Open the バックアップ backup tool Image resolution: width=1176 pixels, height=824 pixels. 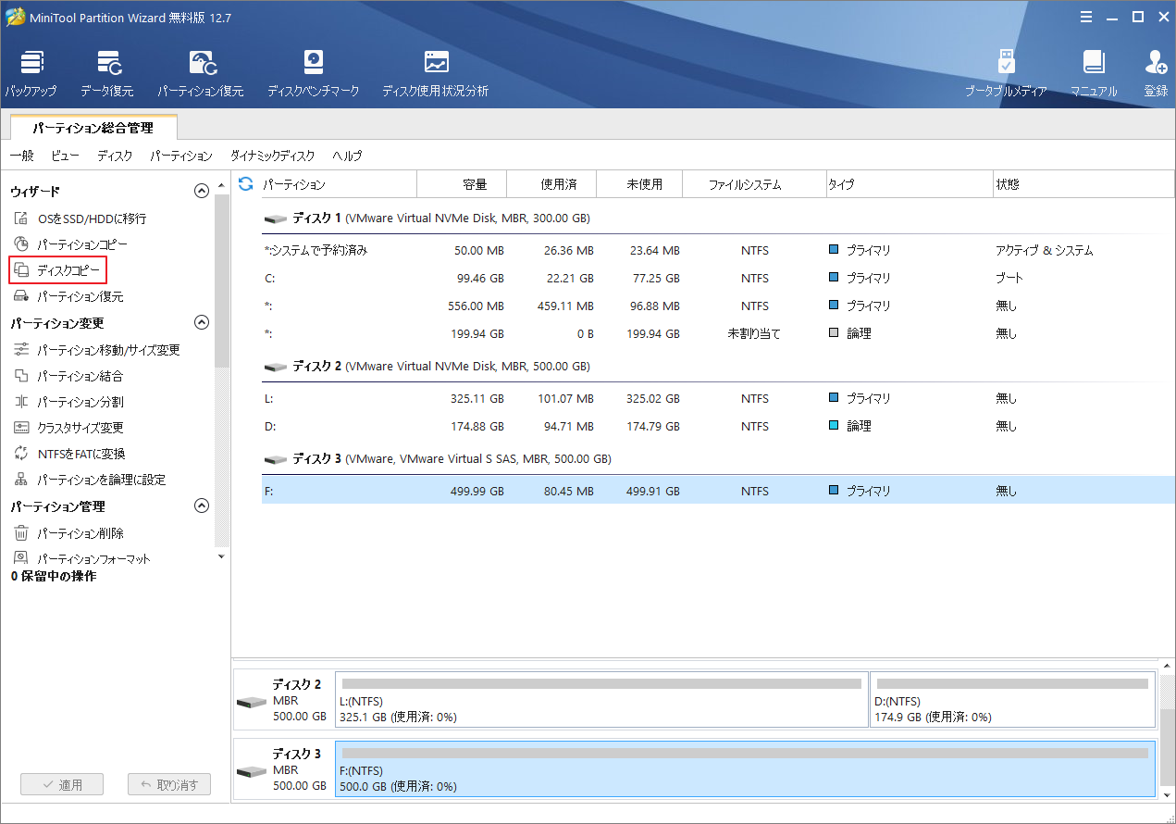[31, 74]
